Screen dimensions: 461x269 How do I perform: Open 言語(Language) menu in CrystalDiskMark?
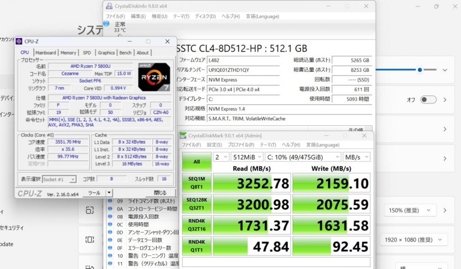point(323,145)
